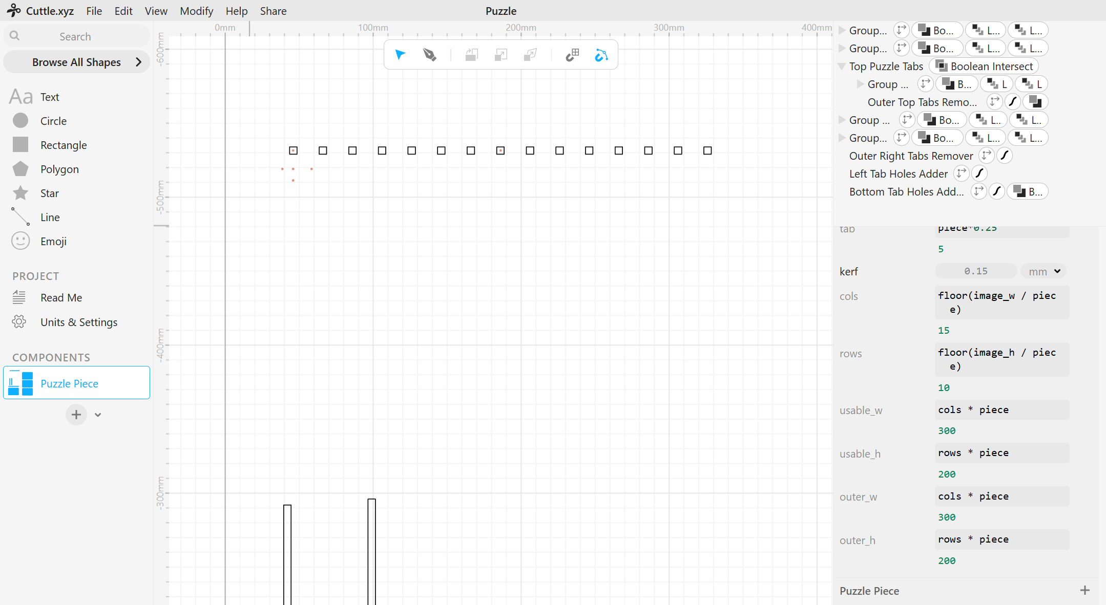Click path curve icon on Outer Top Tabs Remover
Image resolution: width=1106 pixels, height=605 pixels.
click(1012, 102)
